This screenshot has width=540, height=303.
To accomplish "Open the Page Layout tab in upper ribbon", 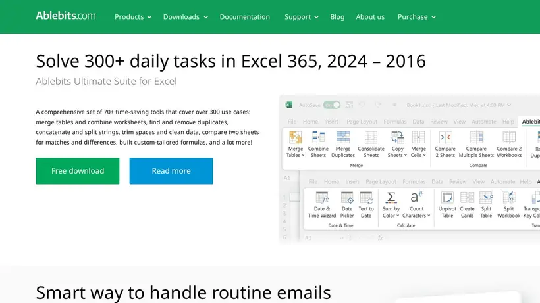I will point(362,122).
